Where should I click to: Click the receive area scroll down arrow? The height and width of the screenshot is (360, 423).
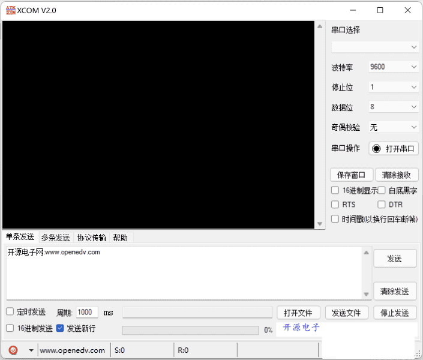pyautogui.click(x=320, y=224)
